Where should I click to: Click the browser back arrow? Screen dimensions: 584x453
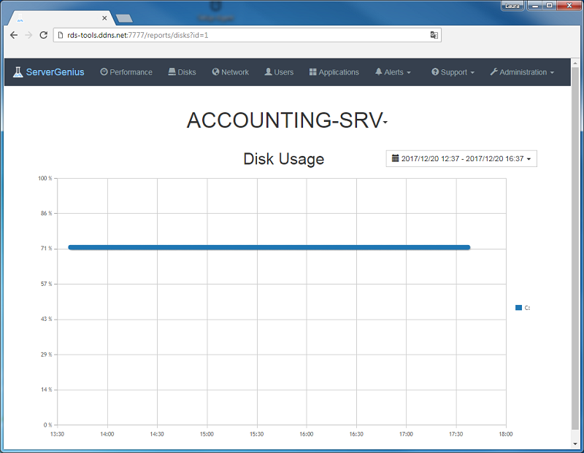(x=13, y=35)
